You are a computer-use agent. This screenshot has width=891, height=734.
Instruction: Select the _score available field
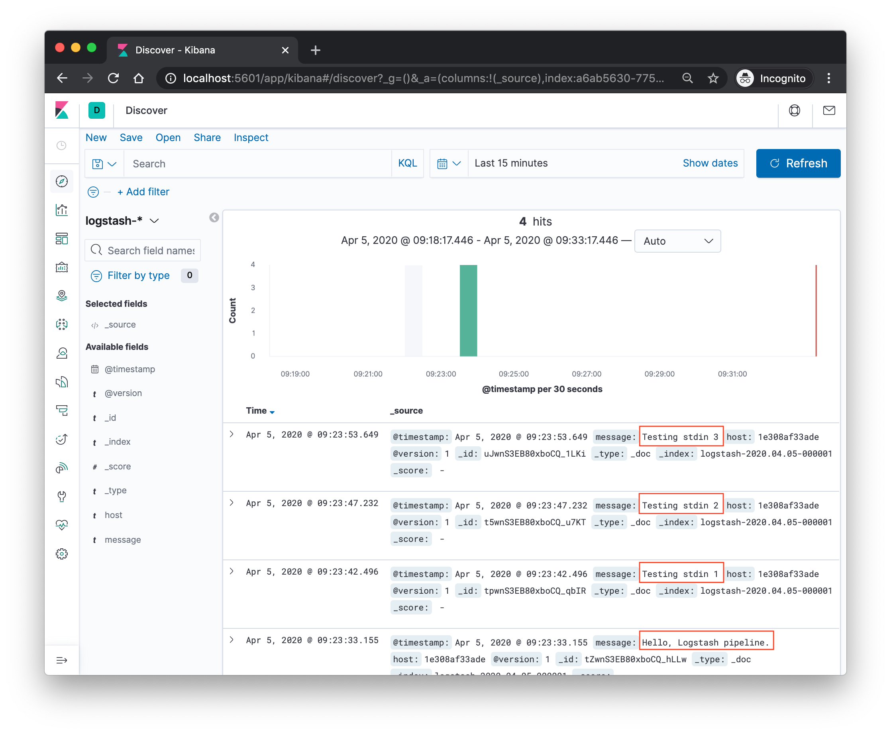(x=118, y=466)
